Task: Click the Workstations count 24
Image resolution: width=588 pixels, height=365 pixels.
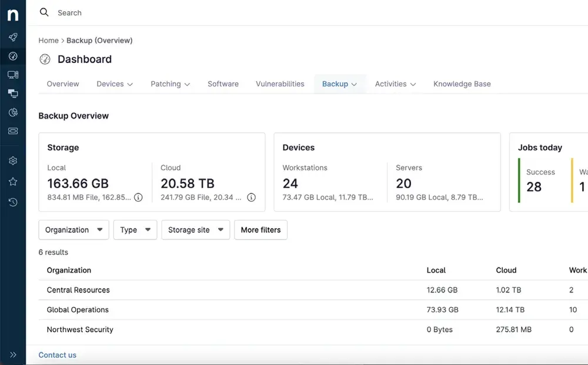Action: coord(290,184)
